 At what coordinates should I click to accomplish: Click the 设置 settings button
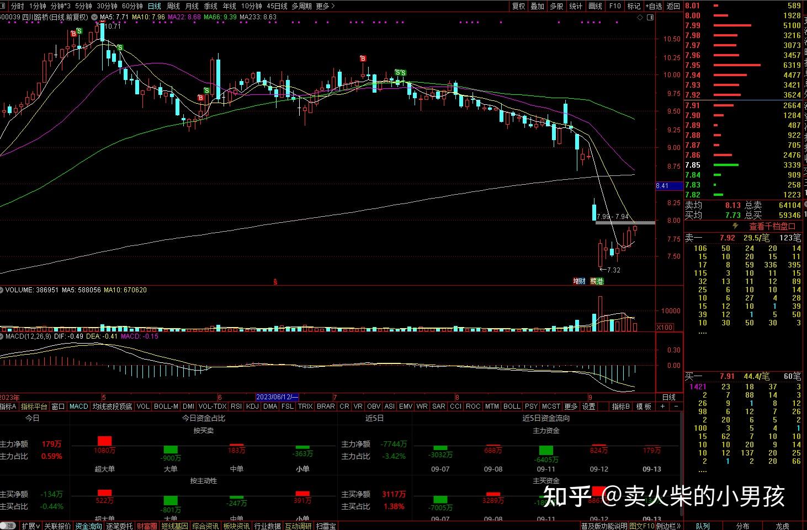tap(589, 406)
